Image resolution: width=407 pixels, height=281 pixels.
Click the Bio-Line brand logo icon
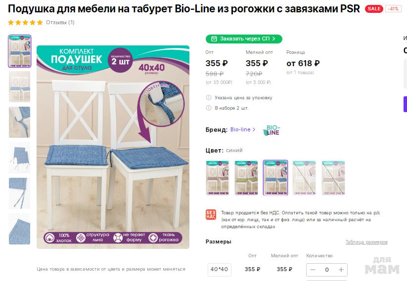click(x=271, y=130)
